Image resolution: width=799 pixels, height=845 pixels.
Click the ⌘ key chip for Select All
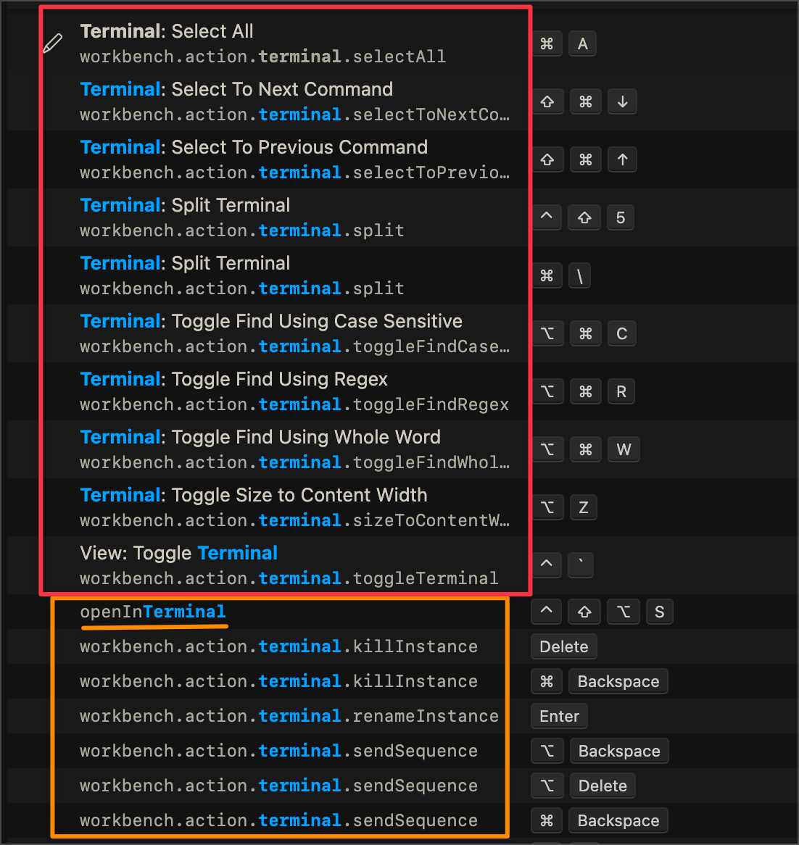pyautogui.click(x=547, y=43)
